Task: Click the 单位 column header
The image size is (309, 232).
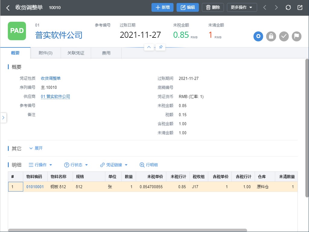Action: tap(113, 176)
